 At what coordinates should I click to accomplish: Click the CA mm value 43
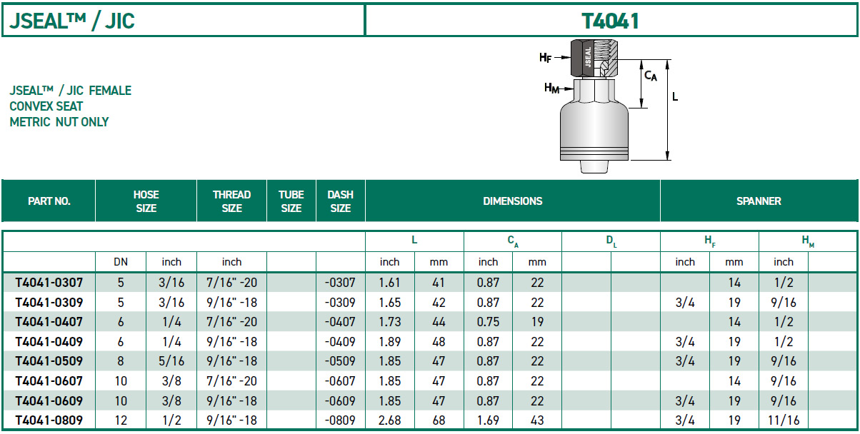537,420
